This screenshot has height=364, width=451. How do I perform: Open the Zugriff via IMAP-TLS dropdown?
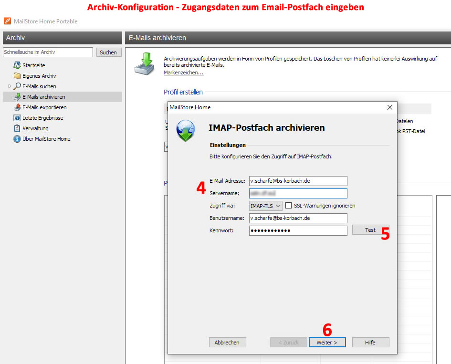pos(265,206)
